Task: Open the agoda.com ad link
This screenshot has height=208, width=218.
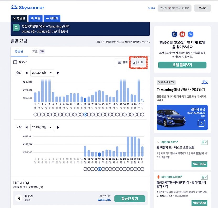Action: [169, 142]
